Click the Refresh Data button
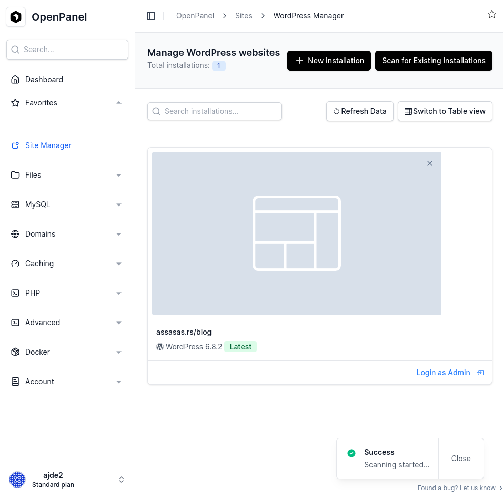This screenshot has width=503, height=497. click(x=359, y=111)
